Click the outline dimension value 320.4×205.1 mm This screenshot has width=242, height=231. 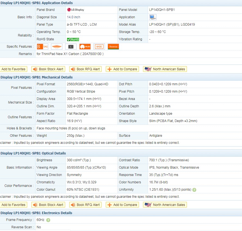tap(84, 106)
